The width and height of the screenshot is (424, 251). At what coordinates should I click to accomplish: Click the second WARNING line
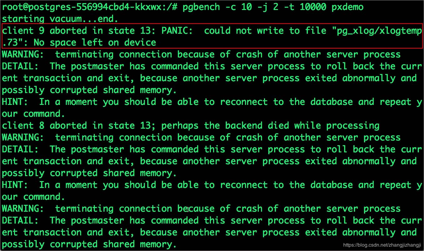coord(201,137)
